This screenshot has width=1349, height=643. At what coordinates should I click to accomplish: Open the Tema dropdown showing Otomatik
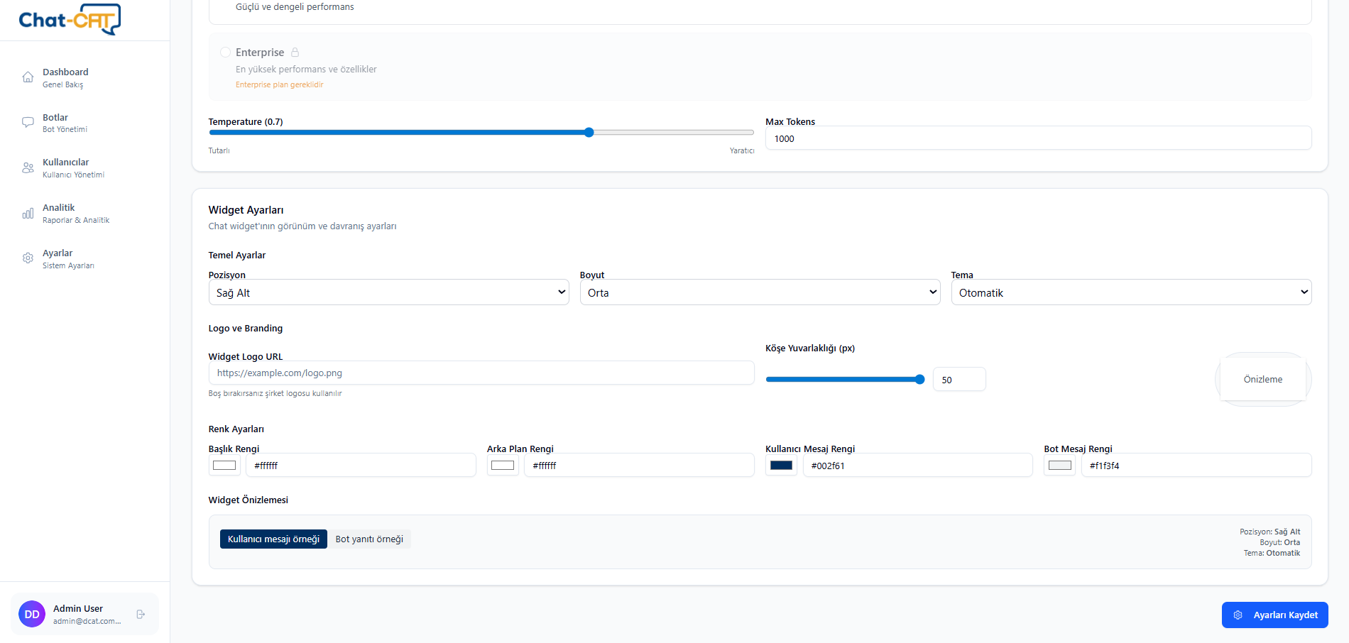(x=1131, y=292)
